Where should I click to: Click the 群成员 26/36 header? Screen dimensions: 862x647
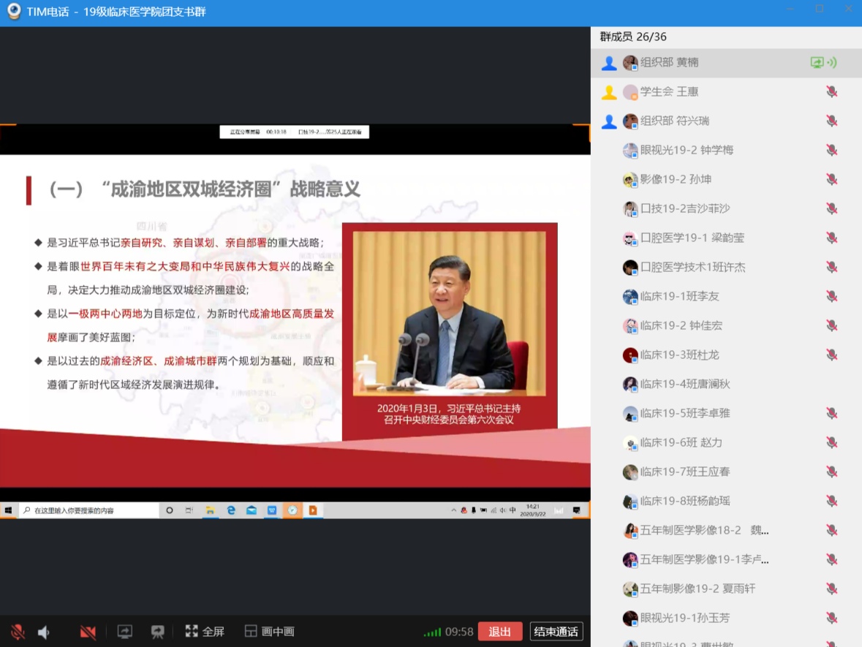coord(633,37)
